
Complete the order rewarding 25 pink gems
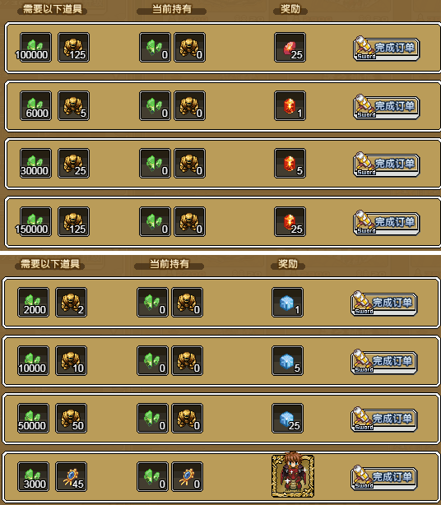click(387, 49)
